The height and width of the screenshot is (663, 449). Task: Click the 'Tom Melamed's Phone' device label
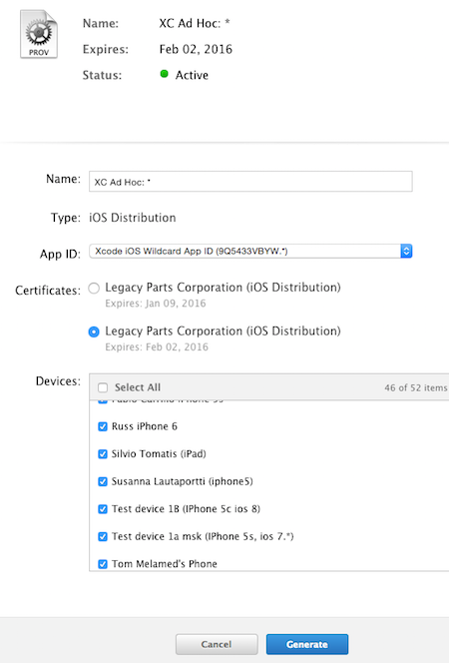(x=165, y=563)
